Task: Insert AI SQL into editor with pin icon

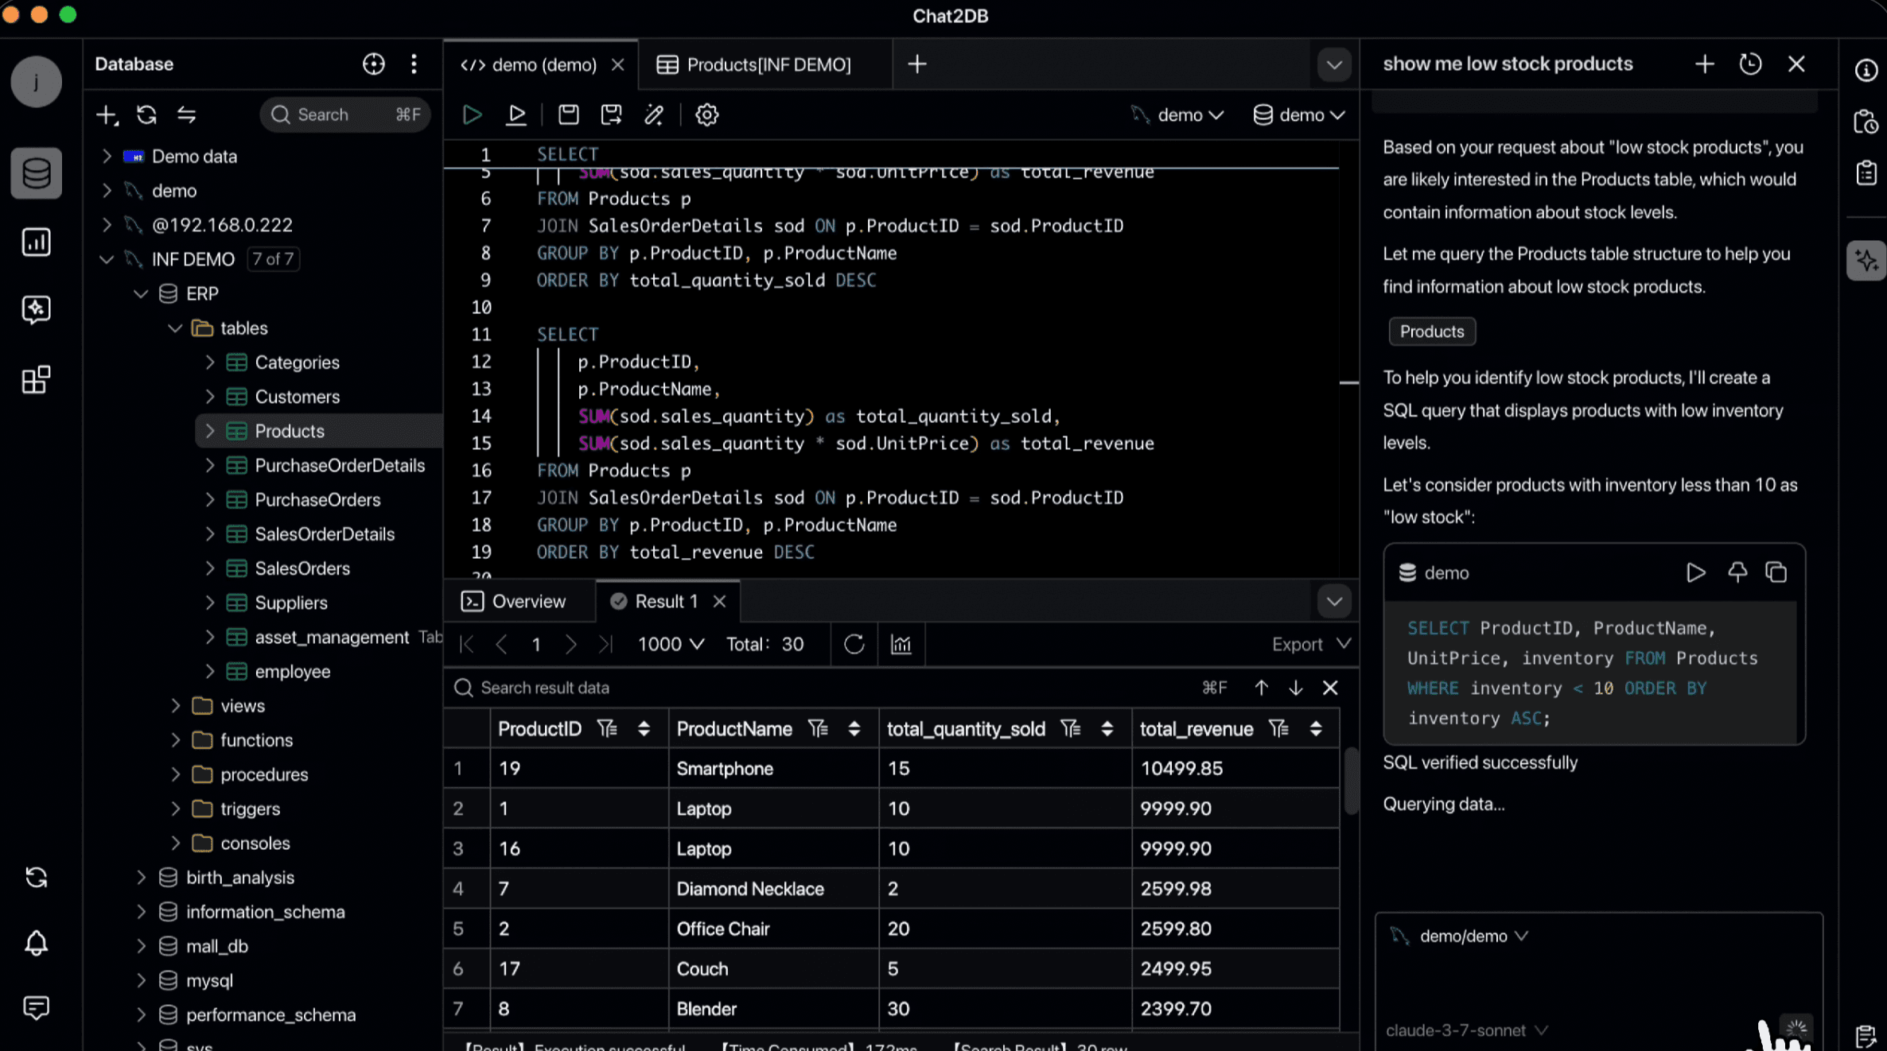Action: (x=1737, y=572)
